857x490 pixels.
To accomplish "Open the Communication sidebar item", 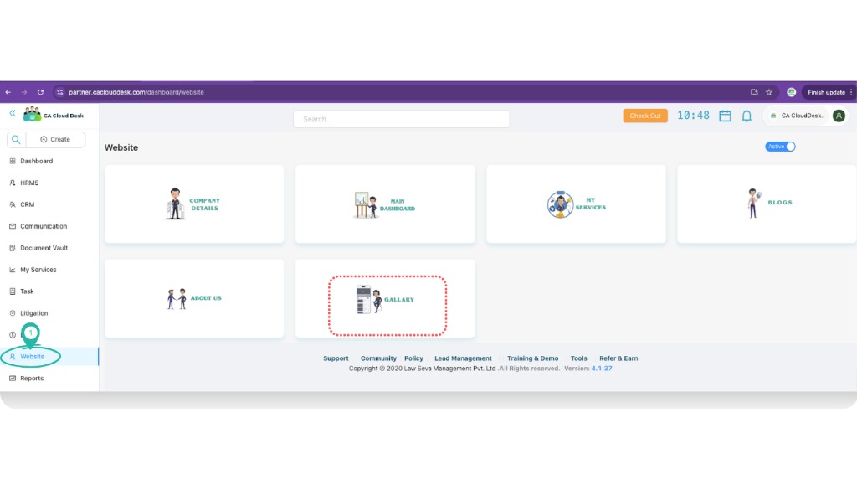I will (14, 226).
